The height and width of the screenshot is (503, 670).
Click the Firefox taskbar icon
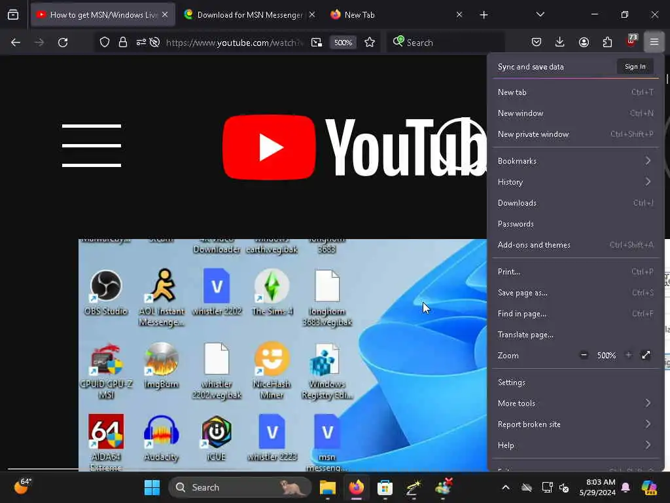click(357, 487)
